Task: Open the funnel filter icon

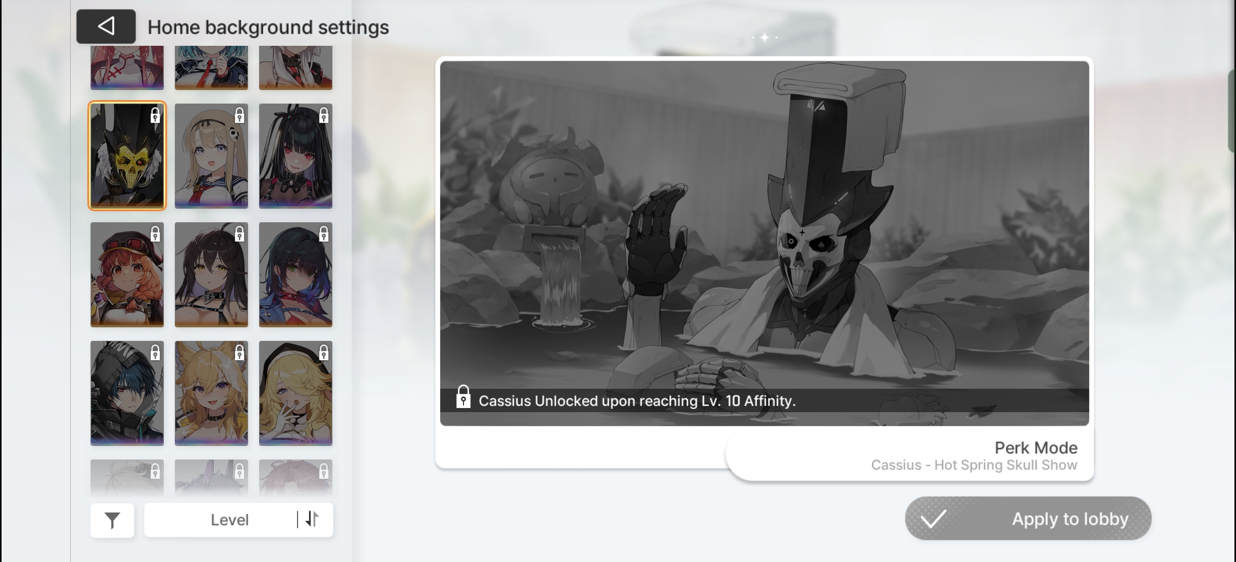Action: click(112, 520)
